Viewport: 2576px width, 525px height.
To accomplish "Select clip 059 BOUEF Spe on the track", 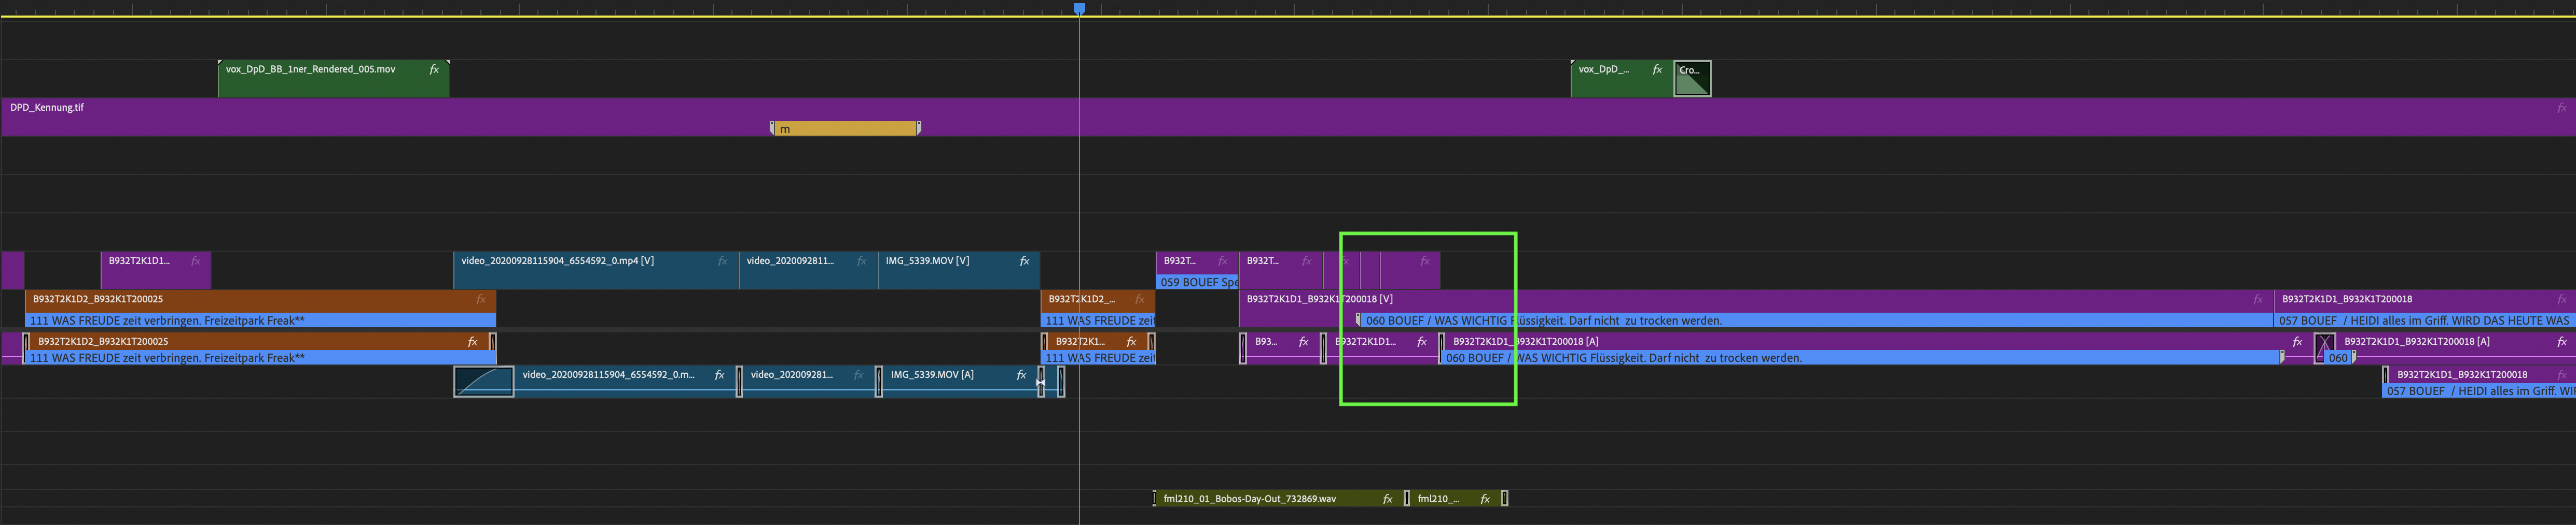I will [x=1196, y=282].
